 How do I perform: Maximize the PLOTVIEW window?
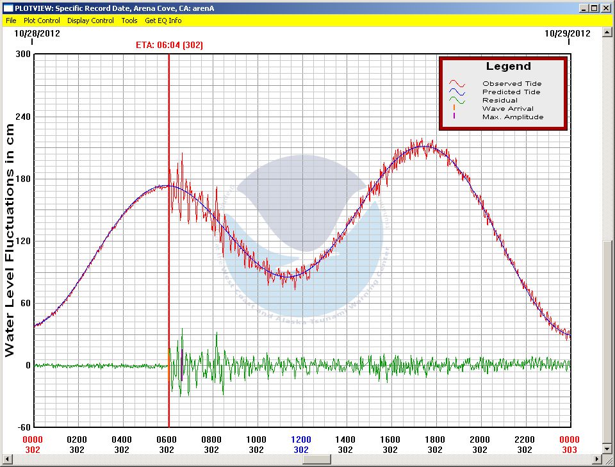[x=594, y=8]
